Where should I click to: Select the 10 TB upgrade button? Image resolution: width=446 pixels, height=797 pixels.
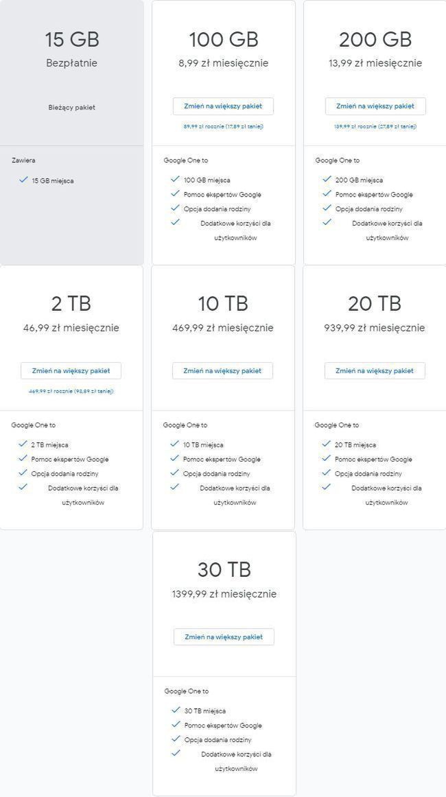(x=222, y=371)
